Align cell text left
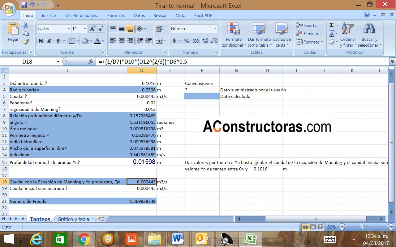The image size is (396, 247). pos(113,41)
